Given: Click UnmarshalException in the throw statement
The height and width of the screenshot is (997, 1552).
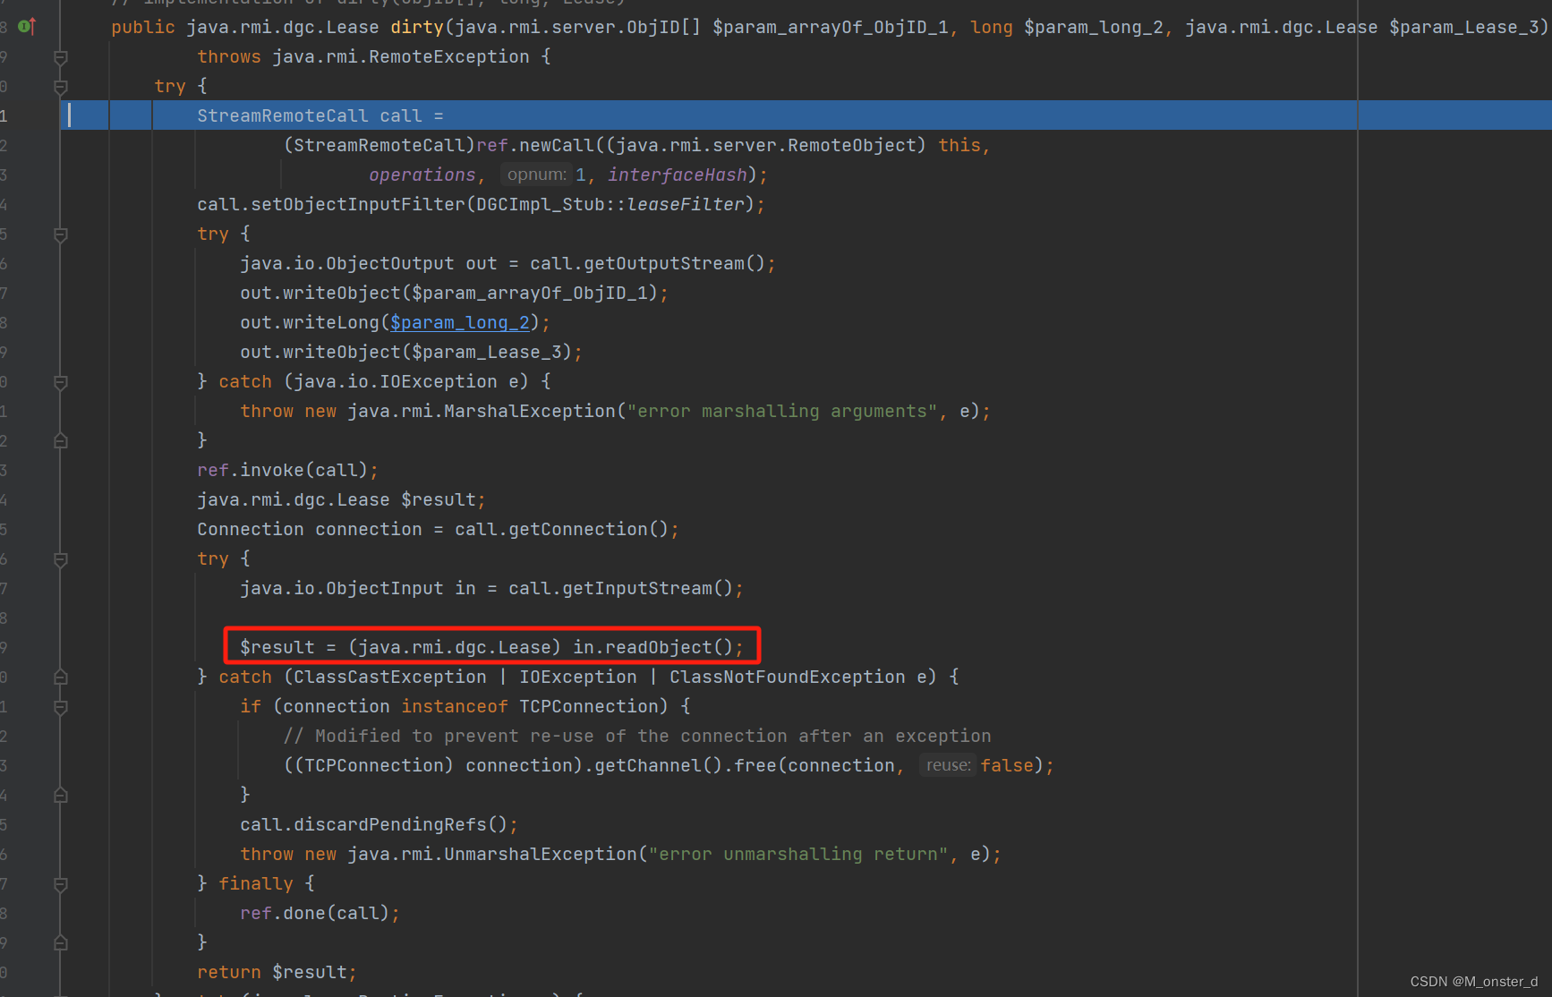Looking at the screenshot, I should [x=541, y=854].
